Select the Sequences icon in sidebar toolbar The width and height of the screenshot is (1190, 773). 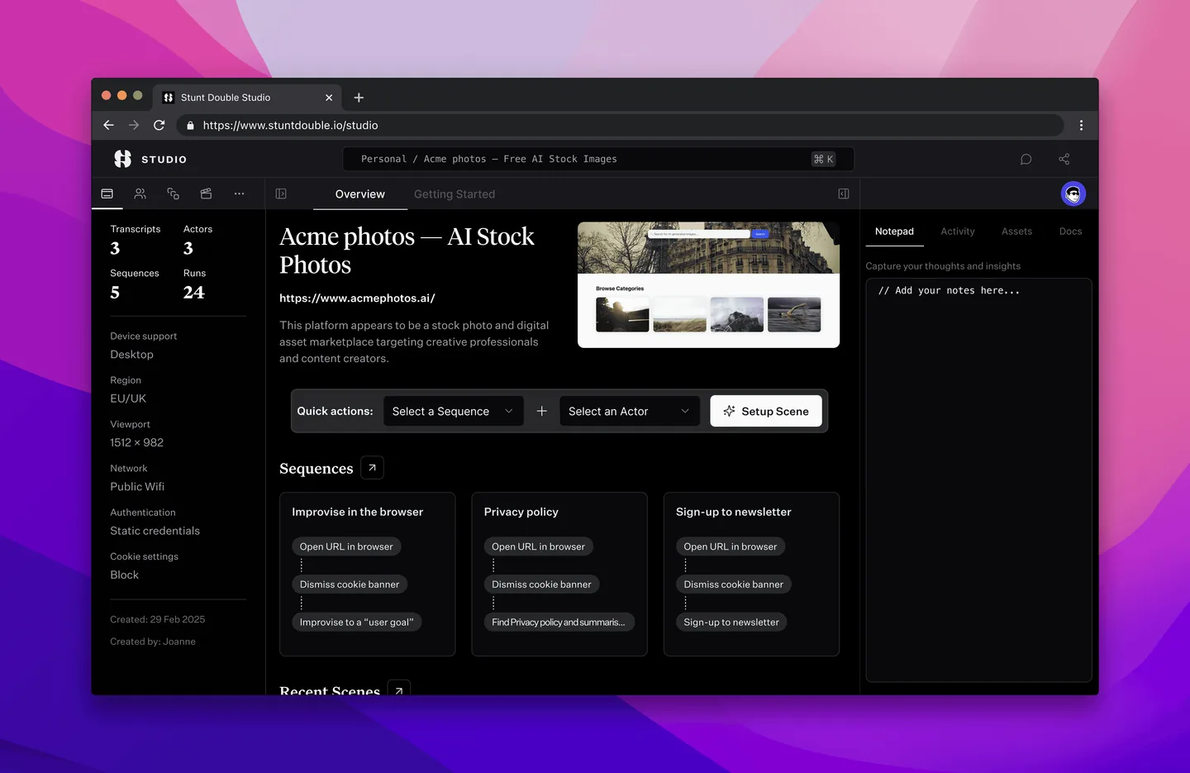173,193
